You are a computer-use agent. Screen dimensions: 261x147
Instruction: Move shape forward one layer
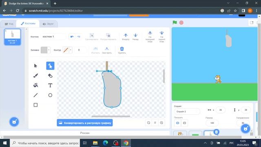coord(126,35)
